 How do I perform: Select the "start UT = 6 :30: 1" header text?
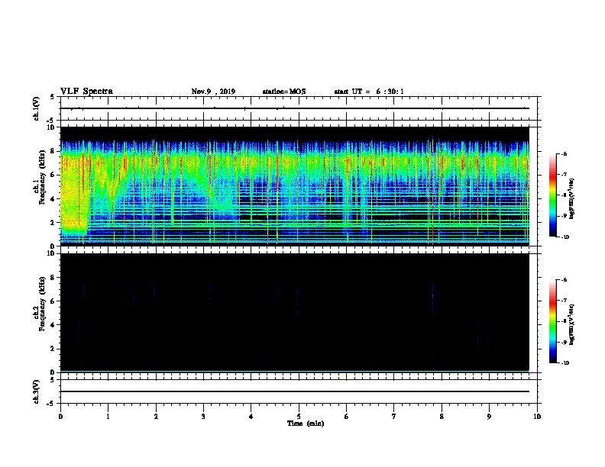click(x=369, y=92)
